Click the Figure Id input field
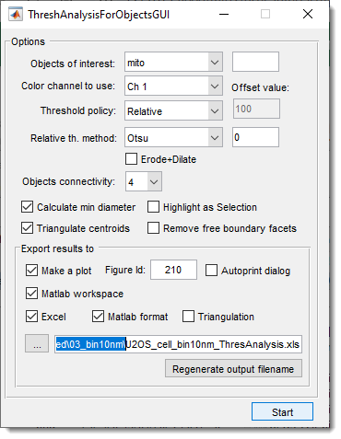341x439 pixels. pos(173,270)
